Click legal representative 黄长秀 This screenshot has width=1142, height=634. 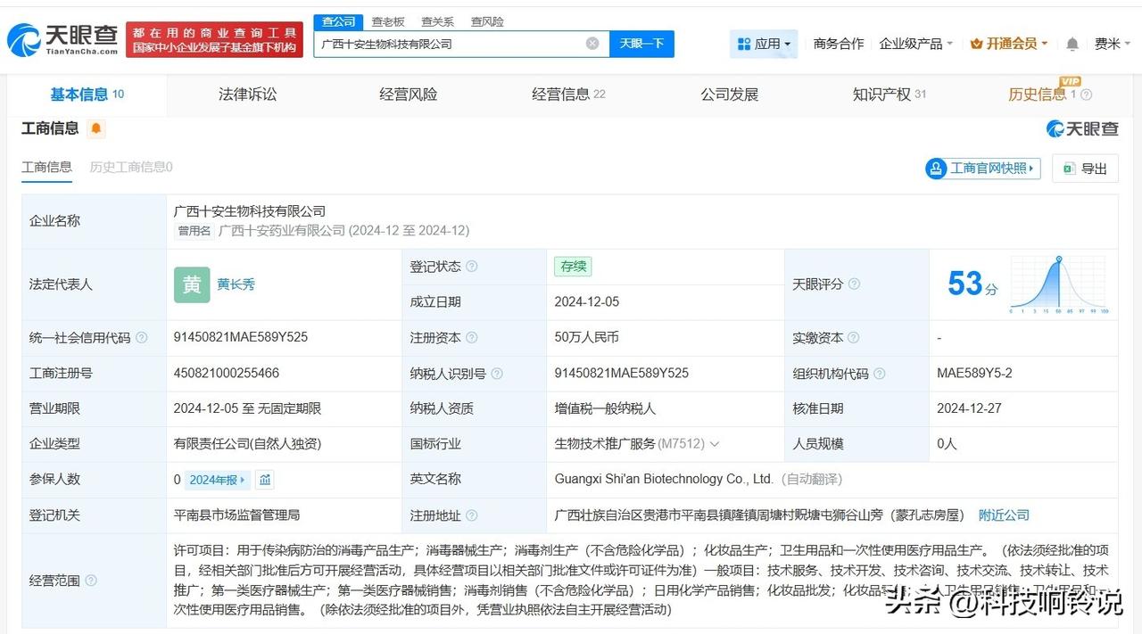pyautogui.click(x=238, y=284)
